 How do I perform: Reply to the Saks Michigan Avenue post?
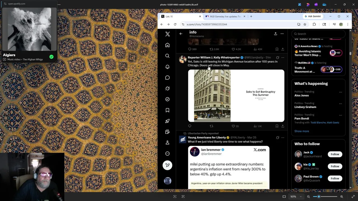tap(190, 126)
